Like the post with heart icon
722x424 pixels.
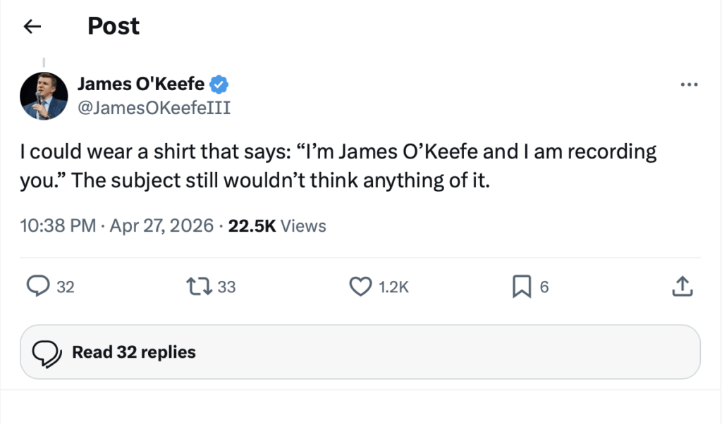pos(360,286)
